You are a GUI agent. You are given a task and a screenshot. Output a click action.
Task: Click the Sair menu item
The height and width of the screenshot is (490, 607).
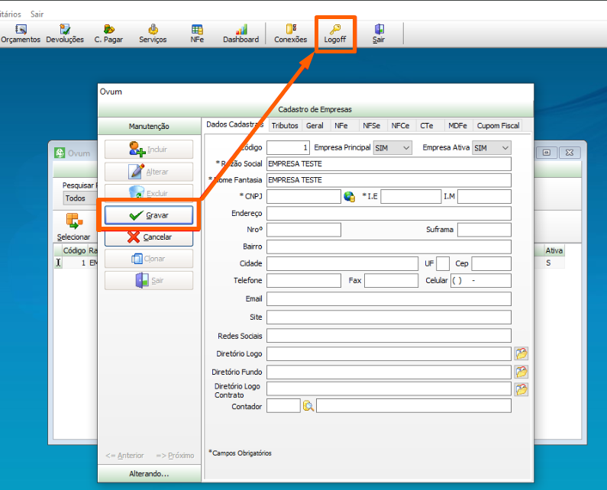coord(37,14)
